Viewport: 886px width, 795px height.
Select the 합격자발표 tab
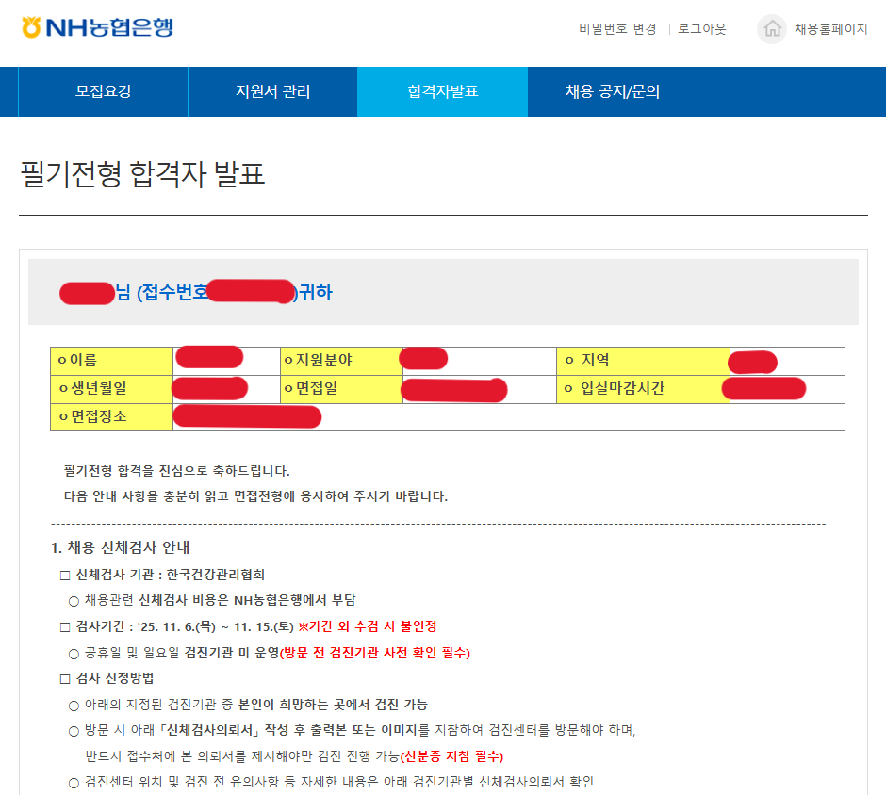tap(442, 91)
